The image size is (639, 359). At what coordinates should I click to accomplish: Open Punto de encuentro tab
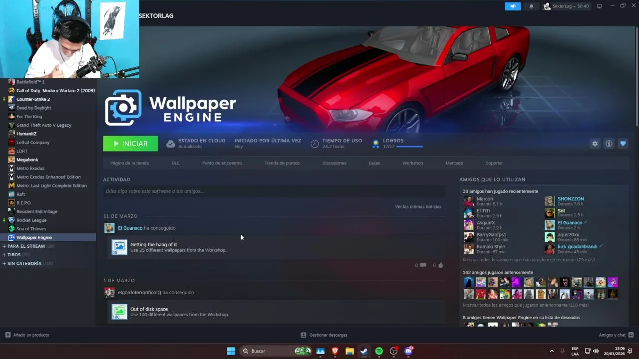tap(222, 163)
